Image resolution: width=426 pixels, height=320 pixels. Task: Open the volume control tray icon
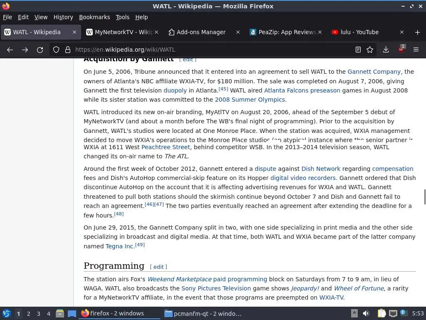click(x=366, y=313)
